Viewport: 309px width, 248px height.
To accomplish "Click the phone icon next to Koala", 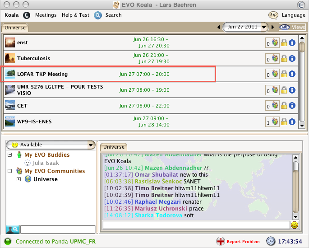I will pos(27,15).
